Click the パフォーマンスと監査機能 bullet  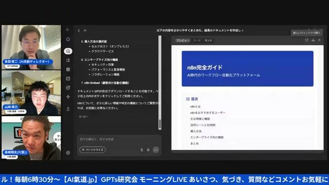[108, 69]
